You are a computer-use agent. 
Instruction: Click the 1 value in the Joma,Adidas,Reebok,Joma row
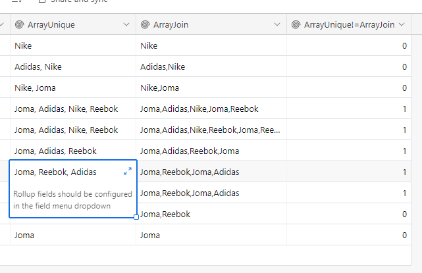(x=404, y=151)
